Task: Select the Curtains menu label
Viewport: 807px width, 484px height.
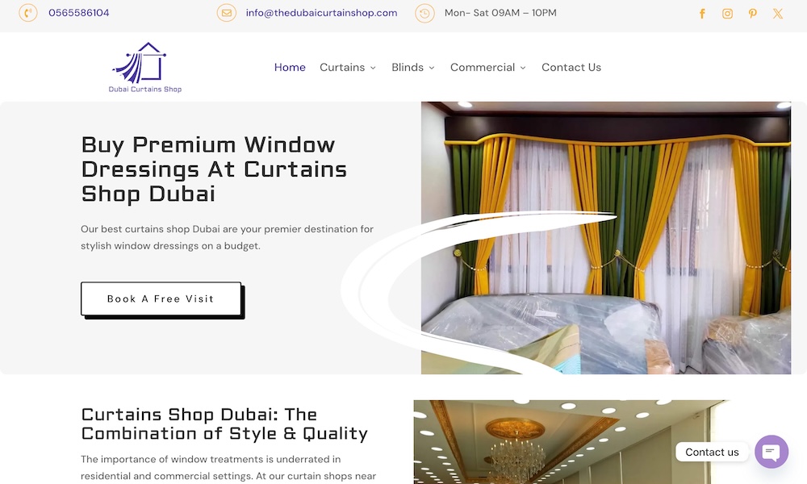Action: coord(342,68)
